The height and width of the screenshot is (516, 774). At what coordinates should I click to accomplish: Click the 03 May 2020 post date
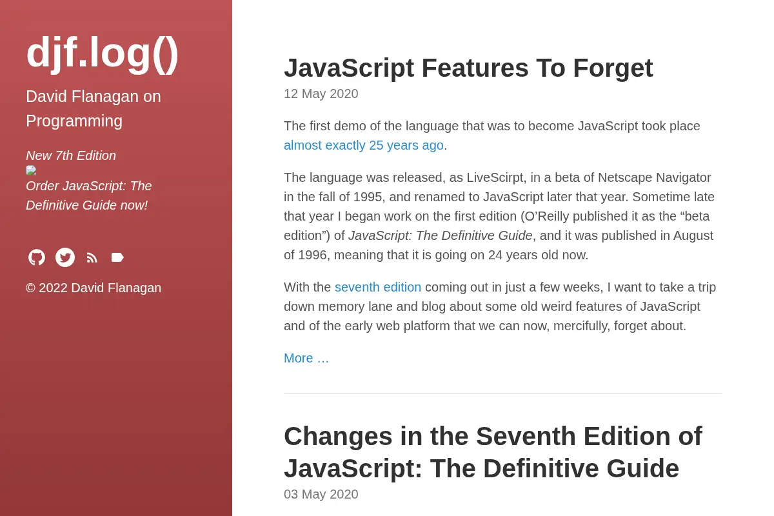[321, 494]
